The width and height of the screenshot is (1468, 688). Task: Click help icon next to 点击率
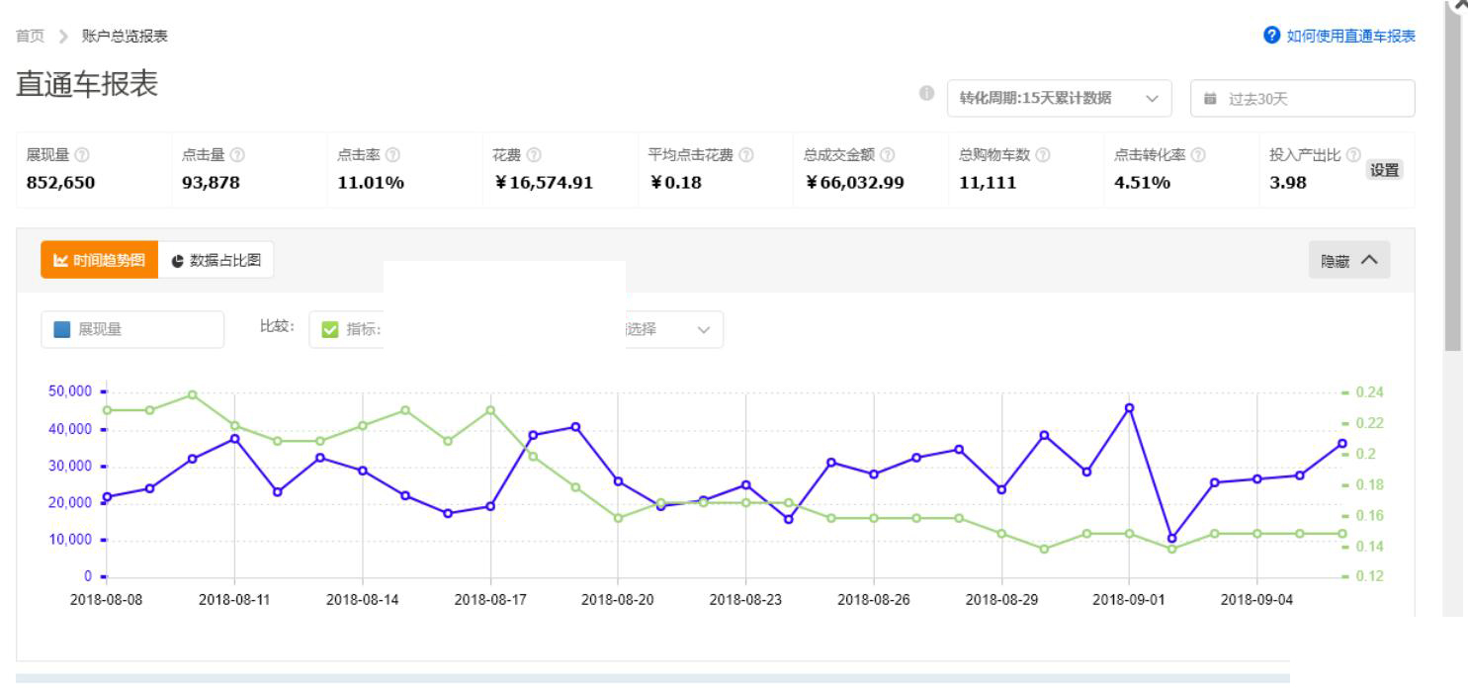click(x=393, y=155)
